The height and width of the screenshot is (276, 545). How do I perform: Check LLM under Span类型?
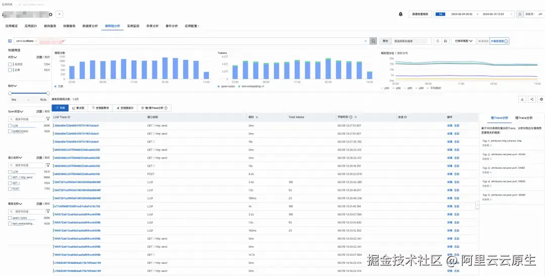[x=10, y=125]
